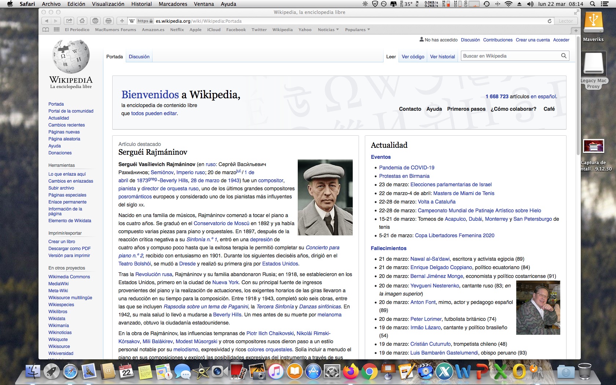Show Top Sites using the grid icon
The height and width of the screenshot is (385, 616).
56,30
